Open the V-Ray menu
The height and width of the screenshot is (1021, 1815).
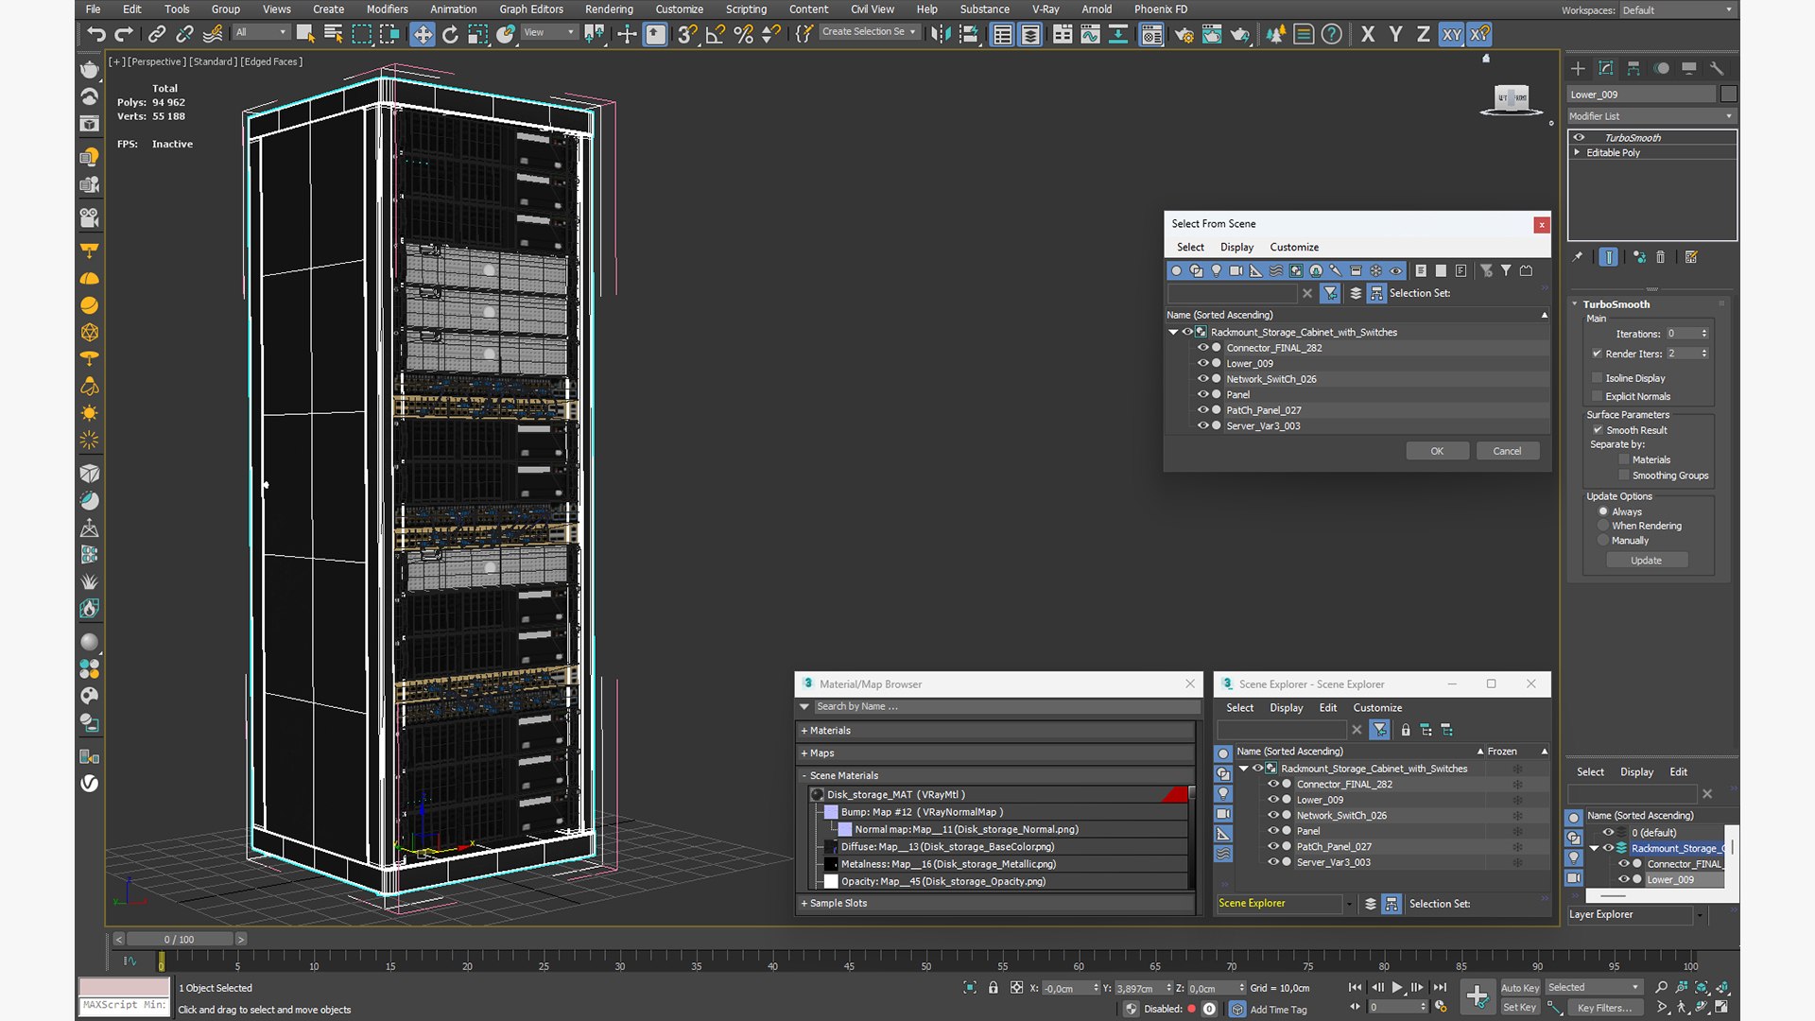pyautogui.click(x=1045, y=9)
